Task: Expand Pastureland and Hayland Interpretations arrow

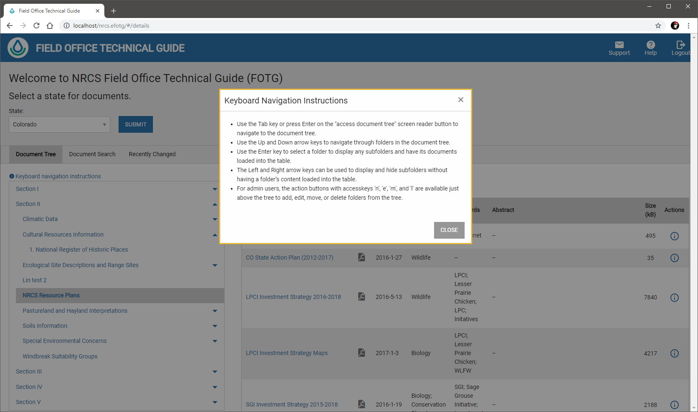Action: (x=215, y=311)
